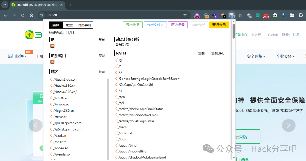Click the panda extension icon
This screenshot has height=161, width=306.
[x=275, y=15]
